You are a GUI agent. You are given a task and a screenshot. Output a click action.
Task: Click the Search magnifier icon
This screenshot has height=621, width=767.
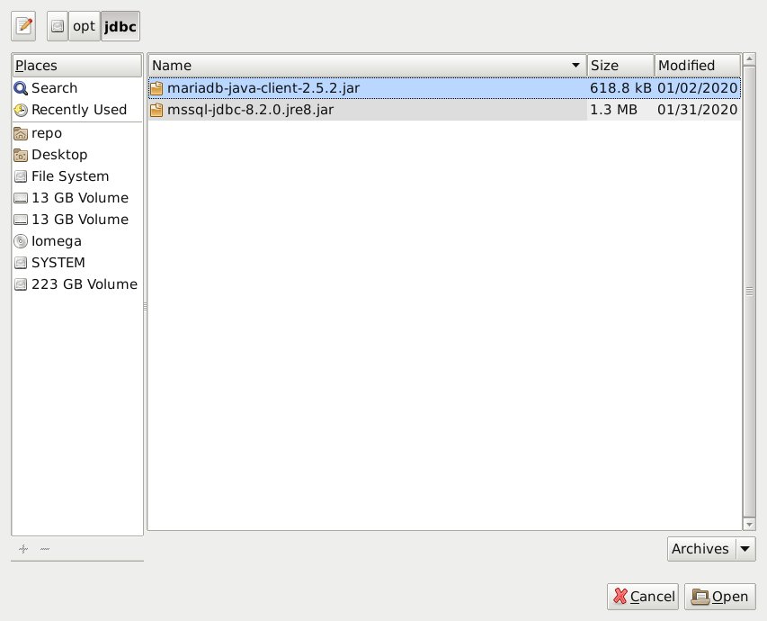click(x=21, y=88)
